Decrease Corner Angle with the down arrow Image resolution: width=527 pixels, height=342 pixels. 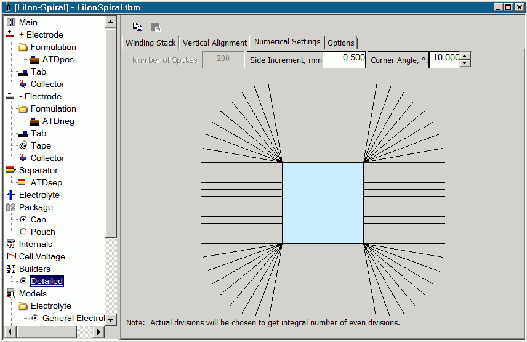click(x=465, y=63)
